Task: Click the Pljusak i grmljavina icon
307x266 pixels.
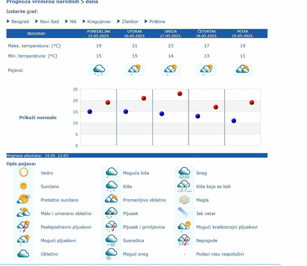Action: point(111,227)
